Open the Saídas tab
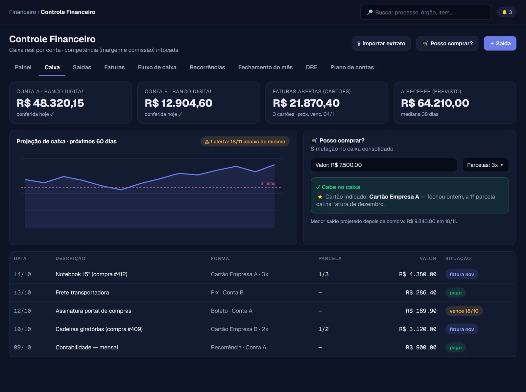Viewport: 526px width, 392px height. tap(82, 67)
